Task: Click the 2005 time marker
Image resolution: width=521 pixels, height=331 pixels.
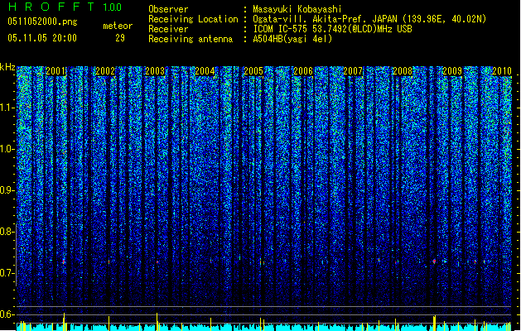Action: pyautogui.click(x=253, y=71)
